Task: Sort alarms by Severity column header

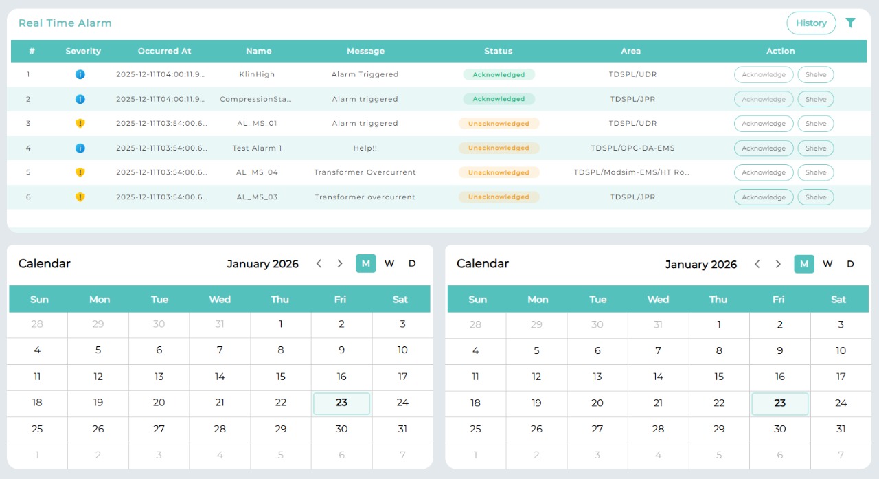Action: (x=83, y=51)
